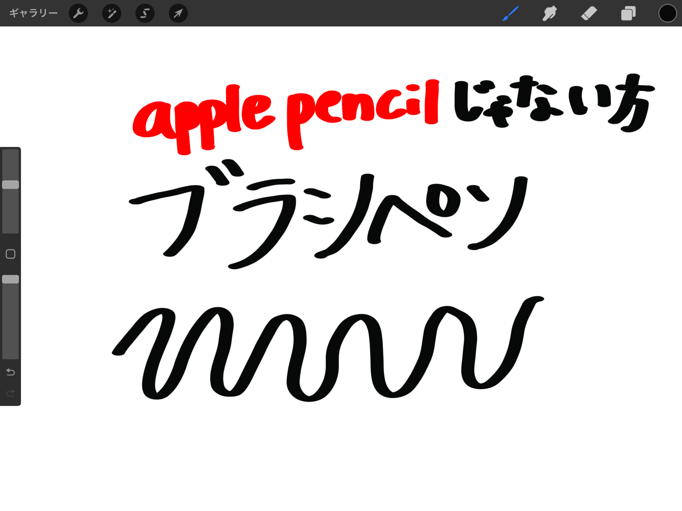Select the Brush tool
Image resolution: width=682 pixels, height=511 pixels.
pyautogui.click(x=511, y=13)
